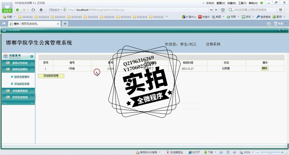The width and height of the screenshot is (289, 155).
Task: Click the shield icon beside address bar
Action: pyautogui.click(x=223, y=10)
